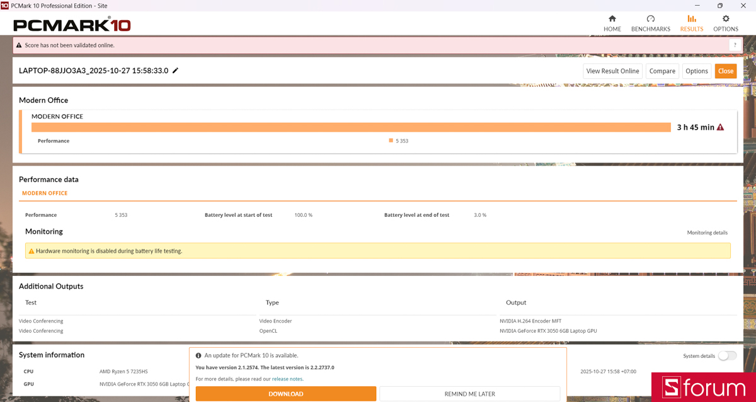Image resolution: width=756 pixels, height=402 pixels.
Task: Click the warning icon in validation banner
Action: 19,45
